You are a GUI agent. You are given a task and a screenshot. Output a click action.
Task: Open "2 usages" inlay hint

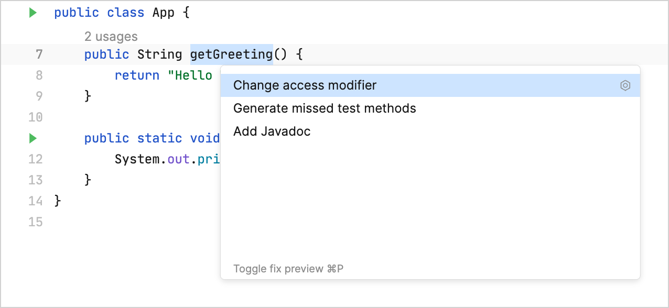[111, 36]
